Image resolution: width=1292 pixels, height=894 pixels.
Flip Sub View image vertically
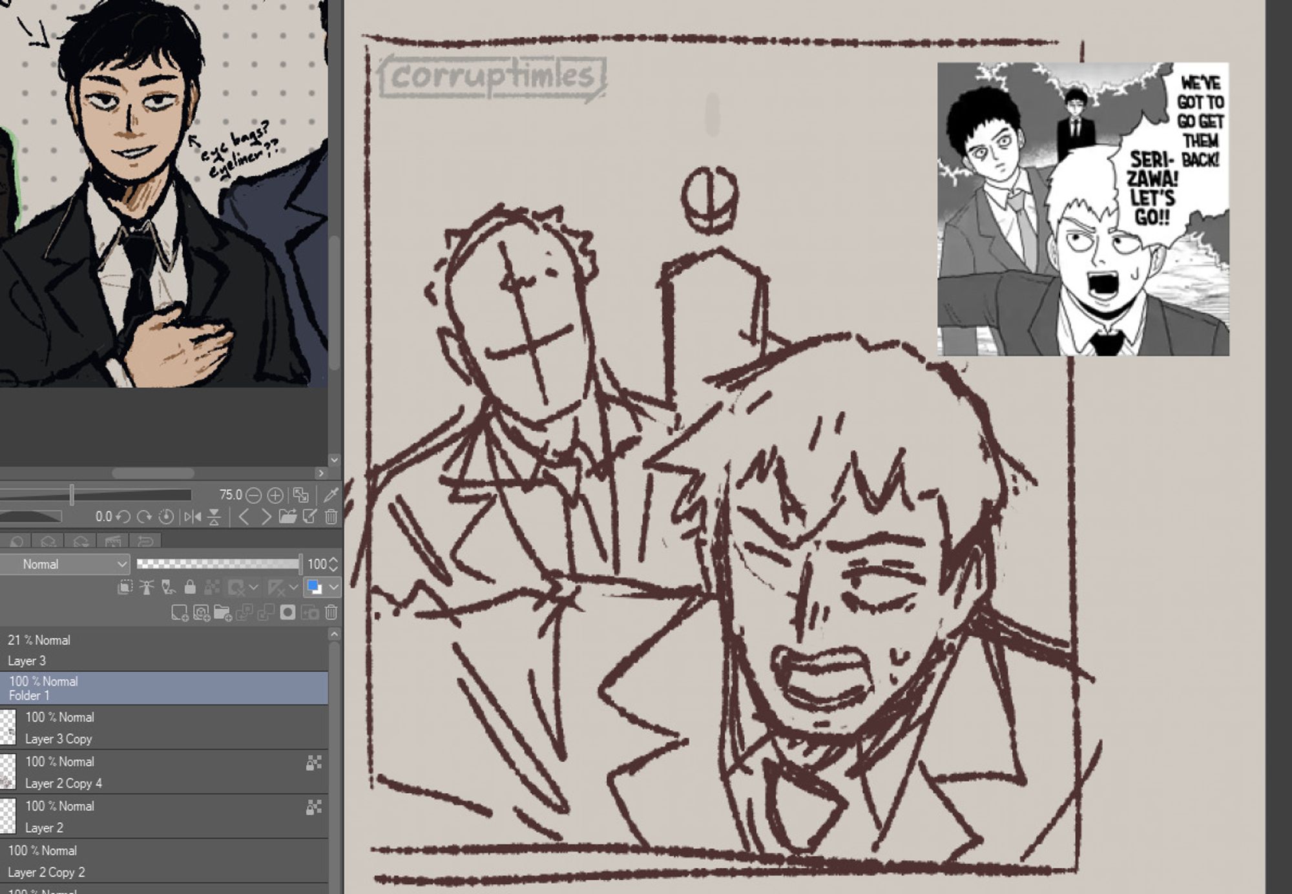pos(214,517)
